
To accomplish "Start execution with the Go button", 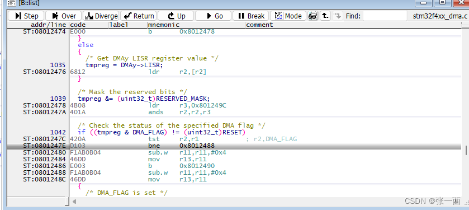I will click(214, 16).
